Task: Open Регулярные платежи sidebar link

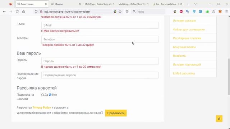Action: [x=187, y=38]
